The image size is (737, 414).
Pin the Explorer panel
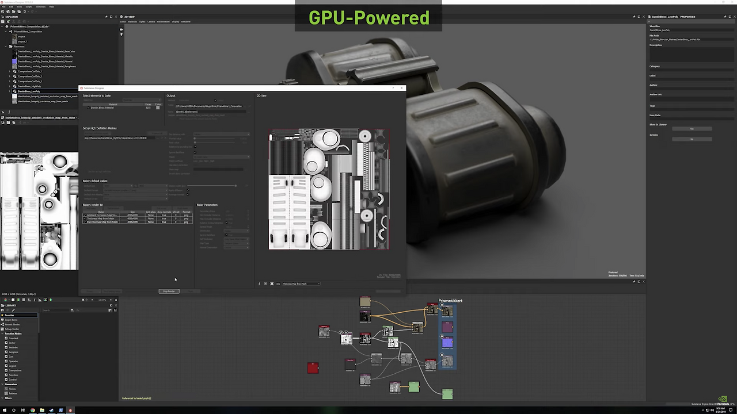[x=107, y=17]
